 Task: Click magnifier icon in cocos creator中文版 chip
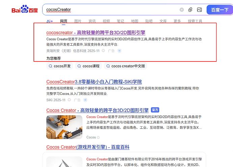tap(108, 66)
